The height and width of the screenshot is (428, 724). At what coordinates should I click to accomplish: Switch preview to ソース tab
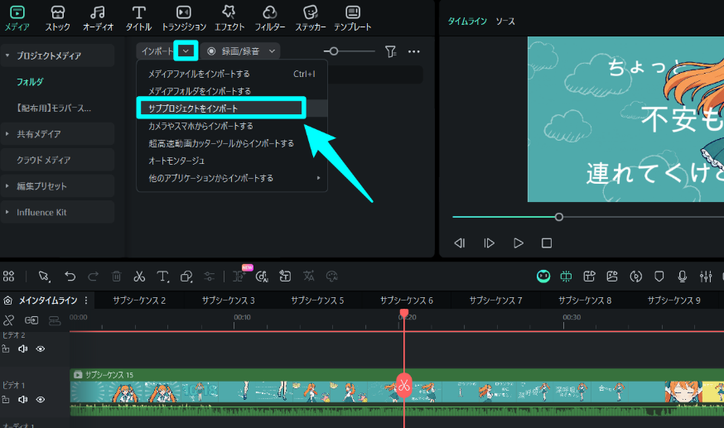(x=505, y=22)
